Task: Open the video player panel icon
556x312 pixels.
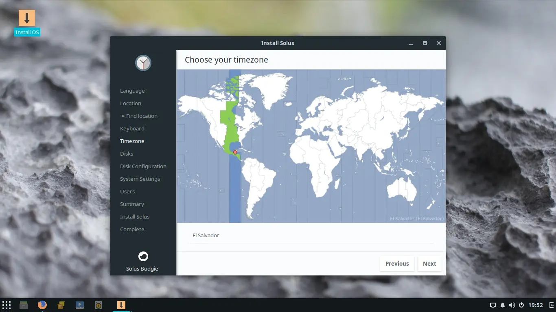Action: [80, 305]
